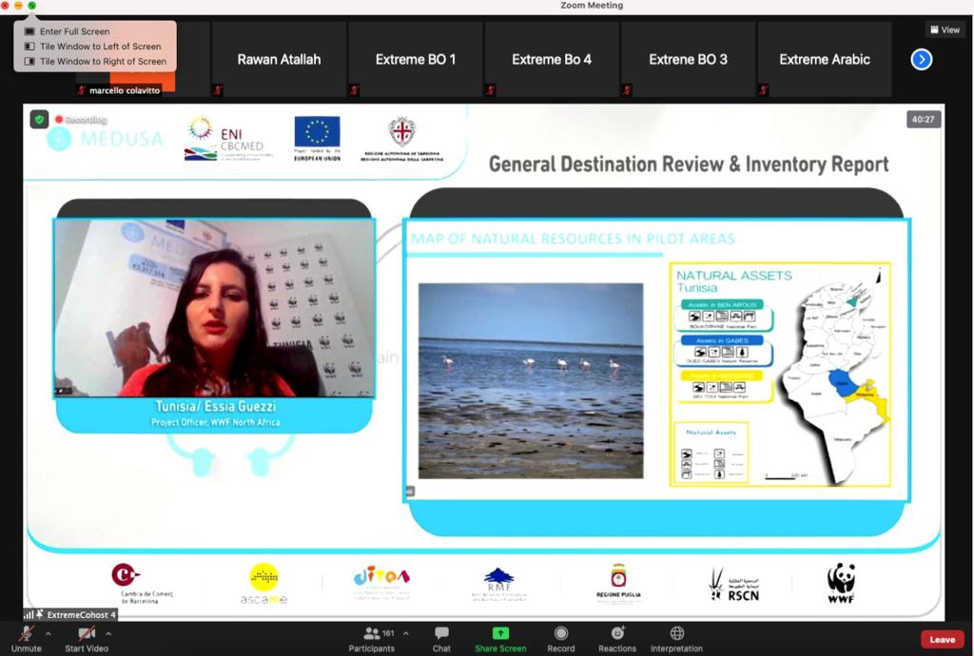Viewport: 974px width, 656px height.
Task: Open the Reactions picker
Action: [x=618, y=634]
